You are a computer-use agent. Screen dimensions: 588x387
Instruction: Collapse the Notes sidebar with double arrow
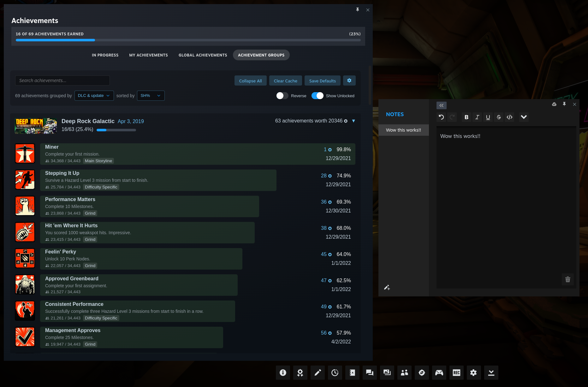[x=441, y=105]
